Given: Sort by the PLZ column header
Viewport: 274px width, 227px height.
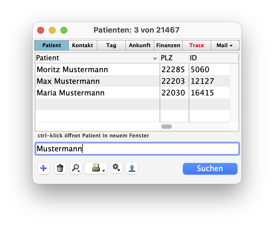Looking at the screenshot, I should pos(174,58).
